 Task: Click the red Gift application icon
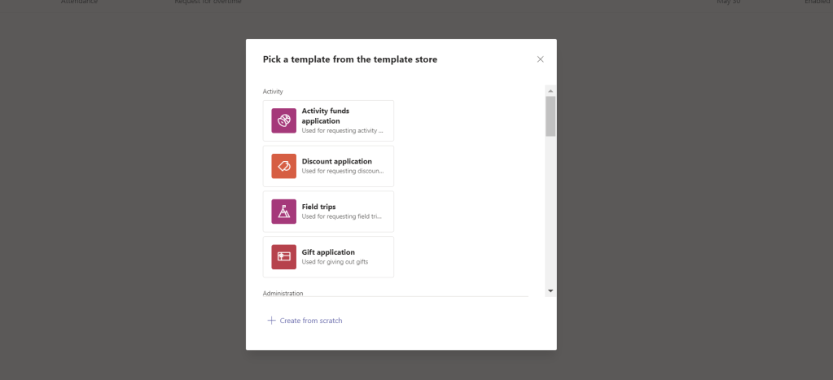(283, 256)
